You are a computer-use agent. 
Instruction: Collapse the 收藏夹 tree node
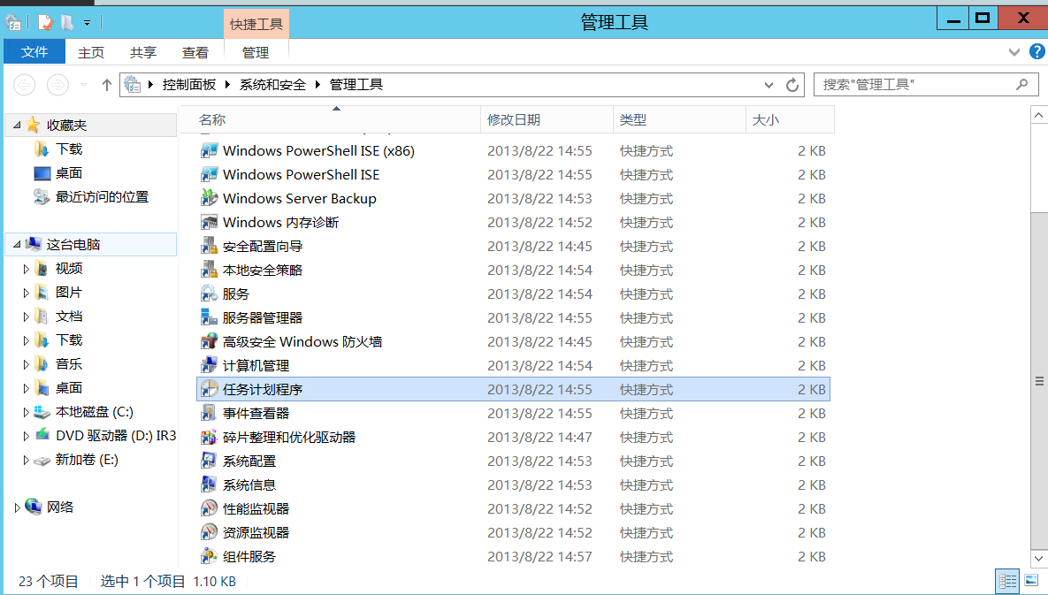point(17,125)
